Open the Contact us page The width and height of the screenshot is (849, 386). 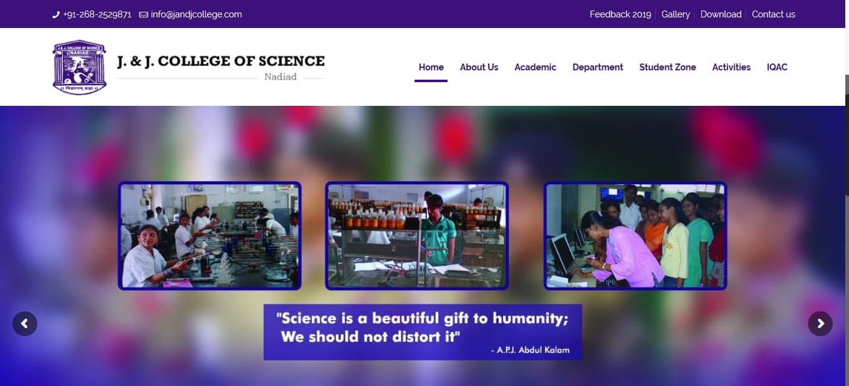pyautogui.click(x=774, y=14)
